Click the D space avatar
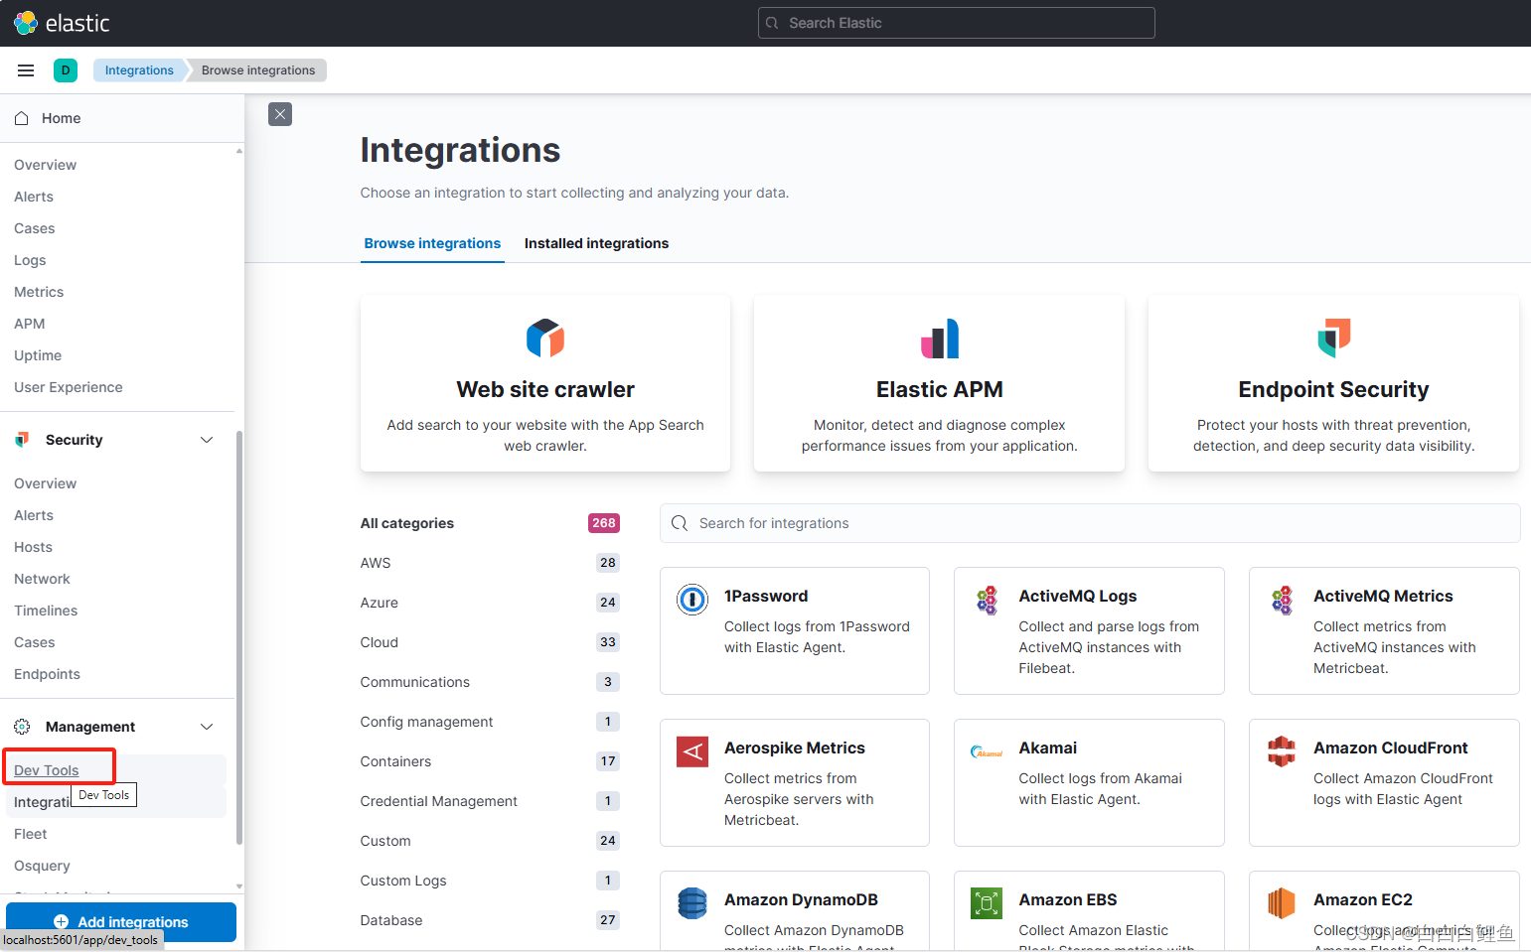This screenshot has height=952, width=1531. coord(66,69)
